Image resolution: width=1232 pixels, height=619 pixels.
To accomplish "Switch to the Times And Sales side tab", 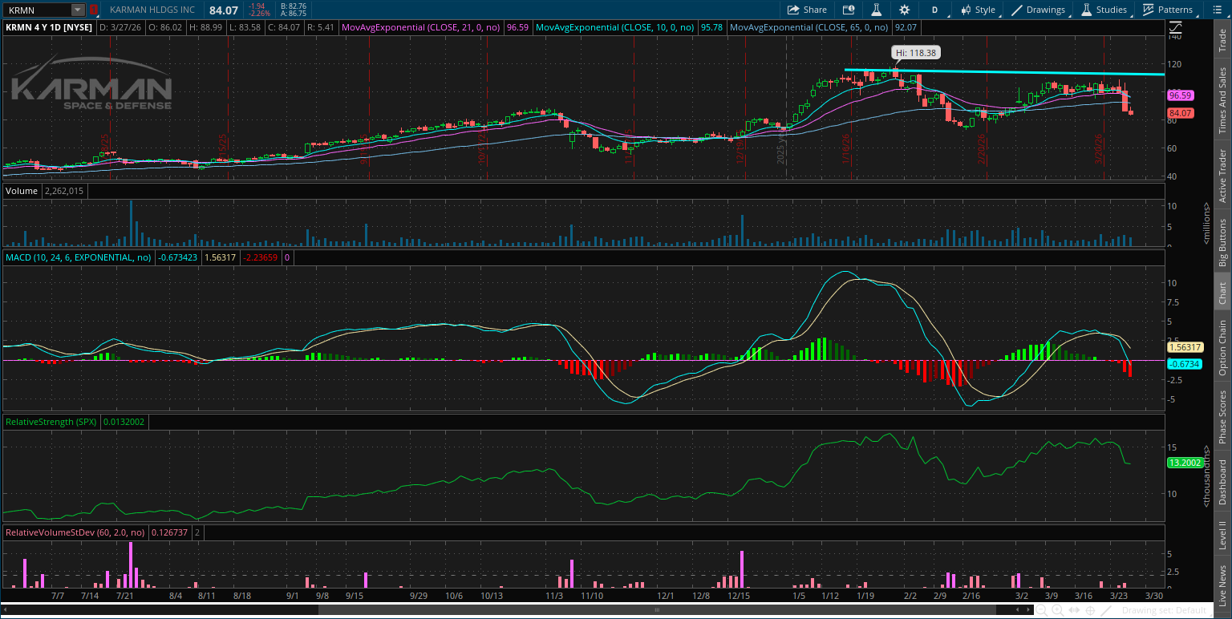I will 1222,100.
